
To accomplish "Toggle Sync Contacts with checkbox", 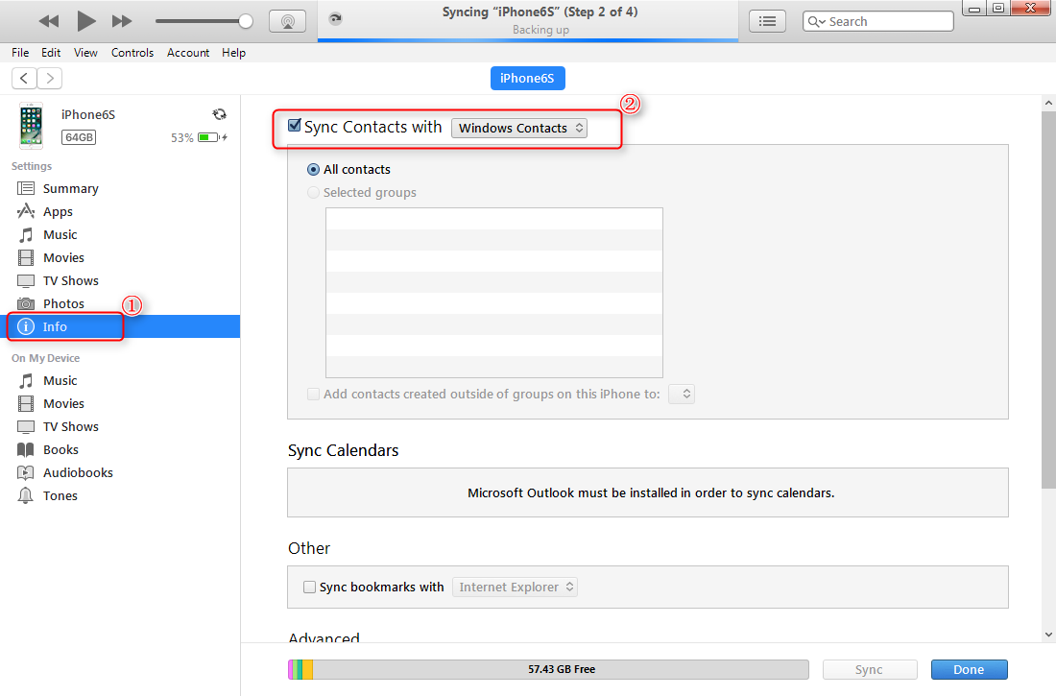I will (x=295, y=126).
